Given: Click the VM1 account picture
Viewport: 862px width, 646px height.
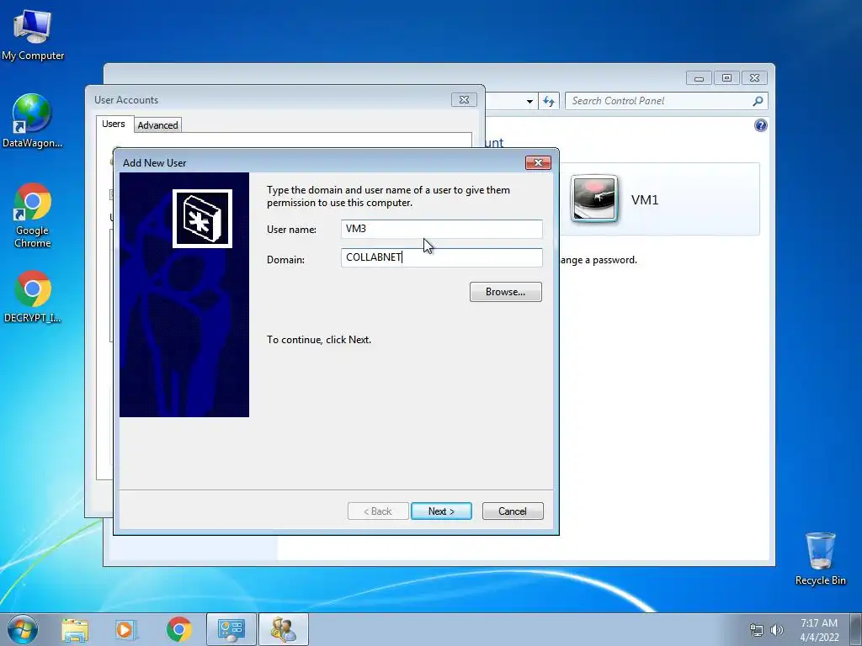Looking at the screenshot, I should [x=594, y=199].
